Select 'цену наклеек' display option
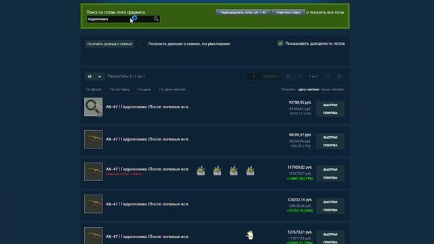 [x=309, y=89]
